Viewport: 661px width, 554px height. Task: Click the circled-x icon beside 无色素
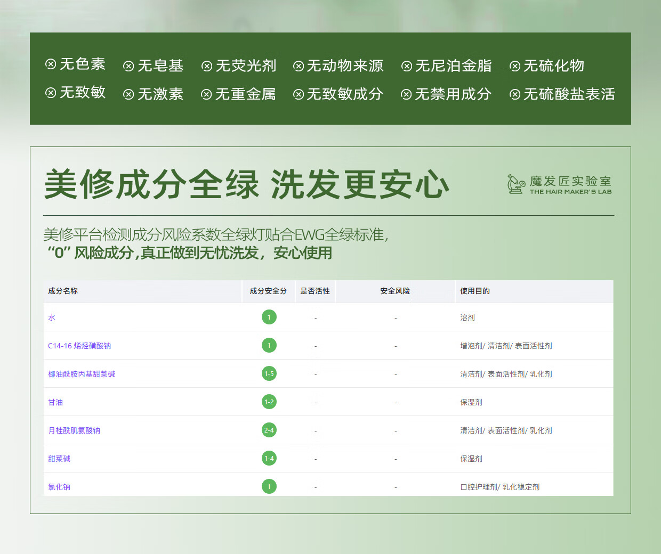point(51,64)
